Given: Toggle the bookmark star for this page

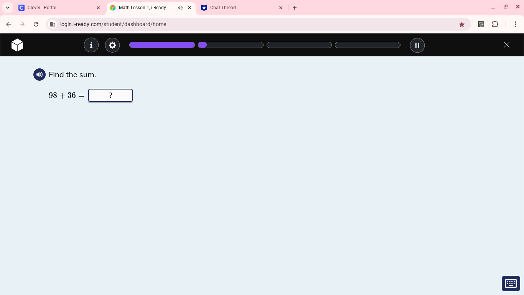Looking at the screenshot, I should click(462, 24).
